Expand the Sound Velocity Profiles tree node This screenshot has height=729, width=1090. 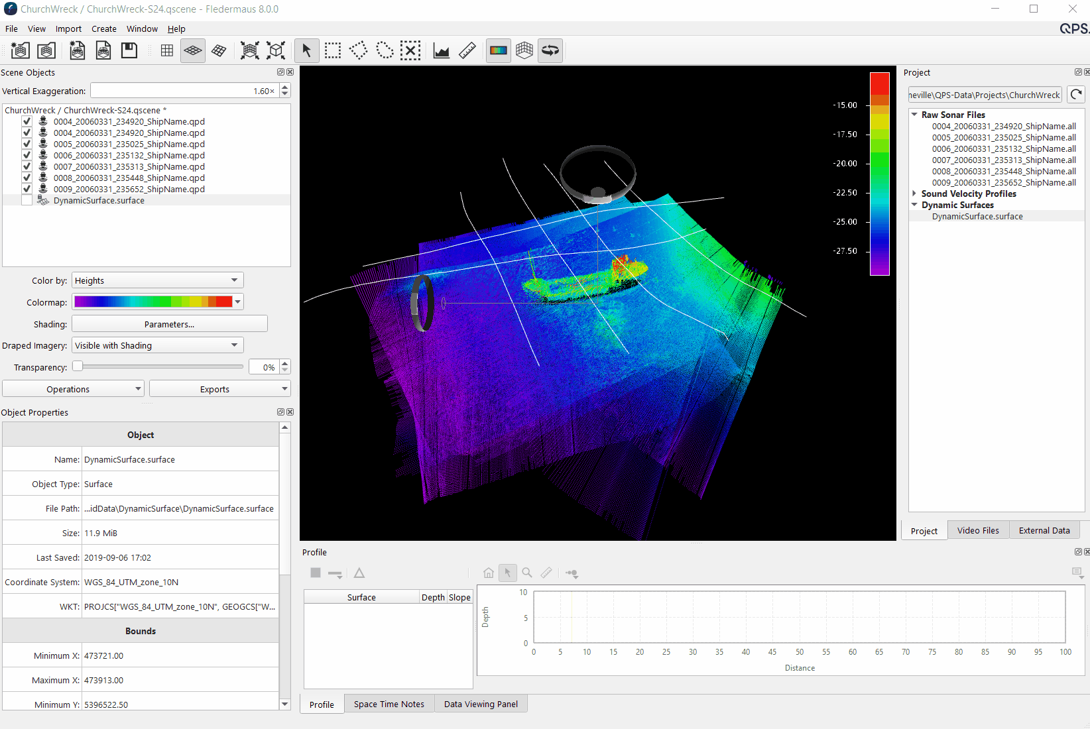(x=914, y=194)
